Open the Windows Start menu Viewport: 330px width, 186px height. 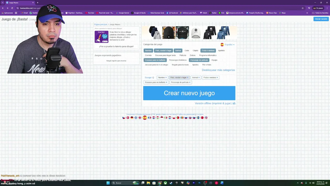click(108, 183)
